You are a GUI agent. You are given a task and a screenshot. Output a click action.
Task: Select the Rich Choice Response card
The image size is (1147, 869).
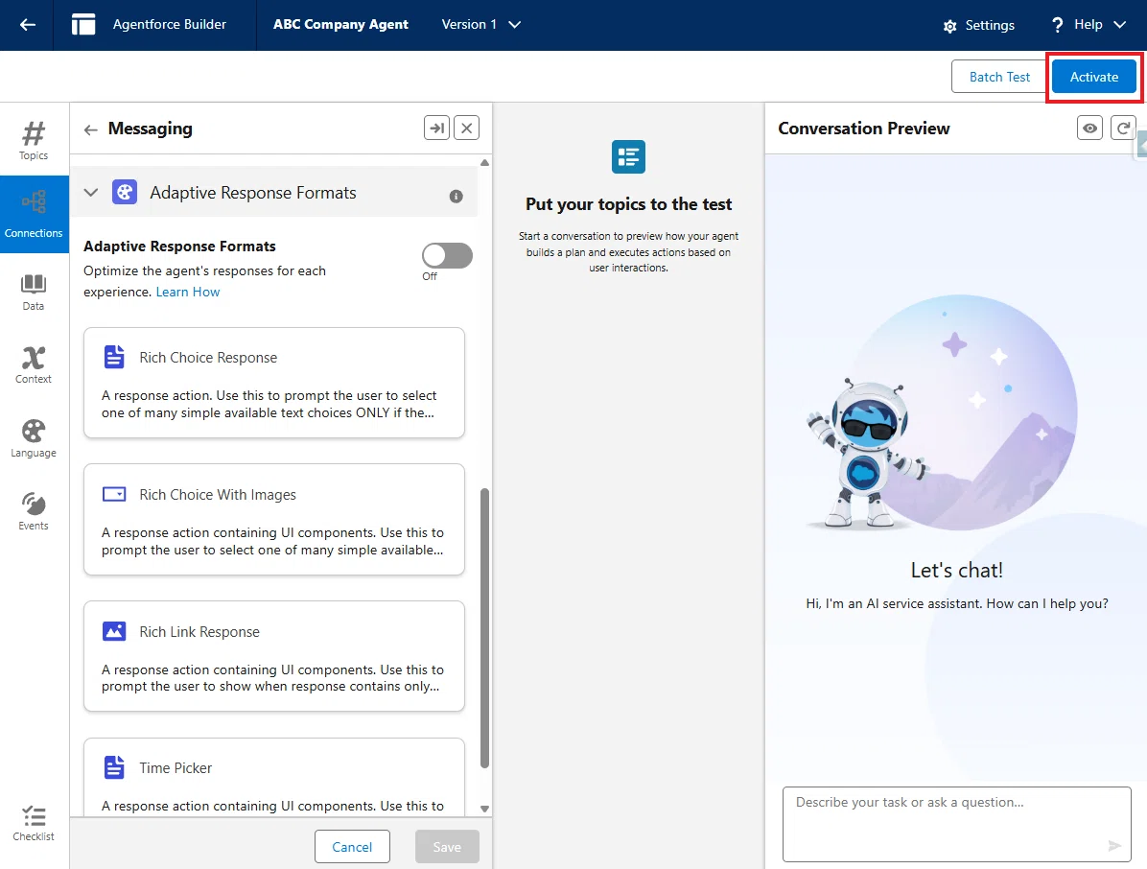coord(274,383)
